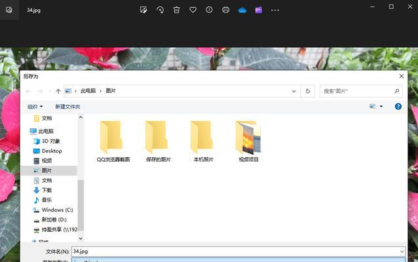Screen dimensions: 418x262
Task: Rotate the photo using the rotate icon
Action: click(160, 10)
